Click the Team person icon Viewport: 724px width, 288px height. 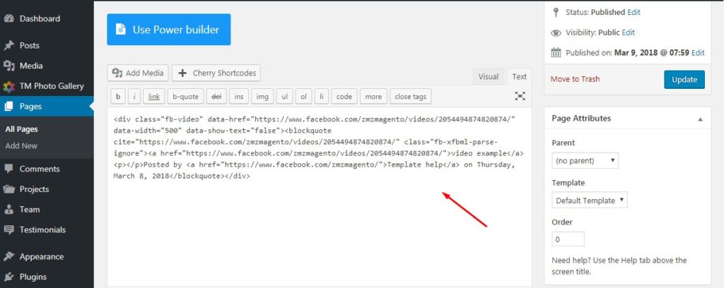click(8, 209)
